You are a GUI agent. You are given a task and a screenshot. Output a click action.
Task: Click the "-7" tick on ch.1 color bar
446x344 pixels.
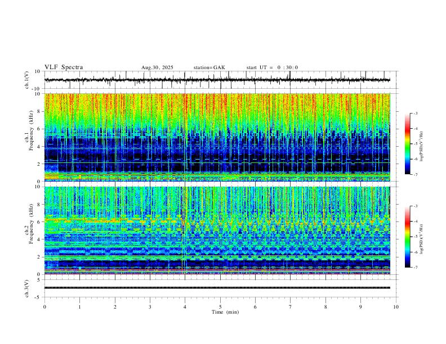(x=416, y=174)
